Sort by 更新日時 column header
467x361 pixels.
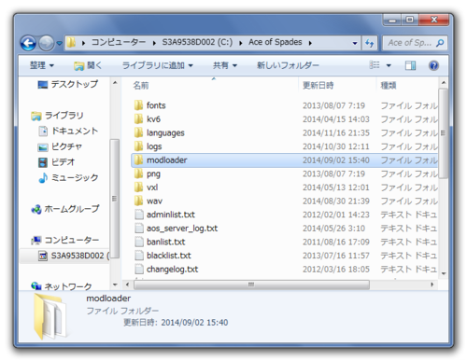pyautogui.click(x=318, y=85)
